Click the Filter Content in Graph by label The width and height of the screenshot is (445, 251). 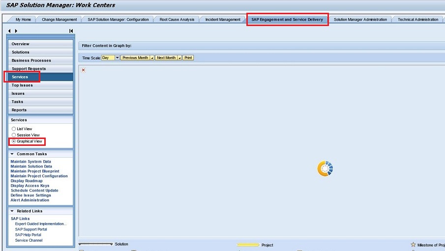(107, 46)
